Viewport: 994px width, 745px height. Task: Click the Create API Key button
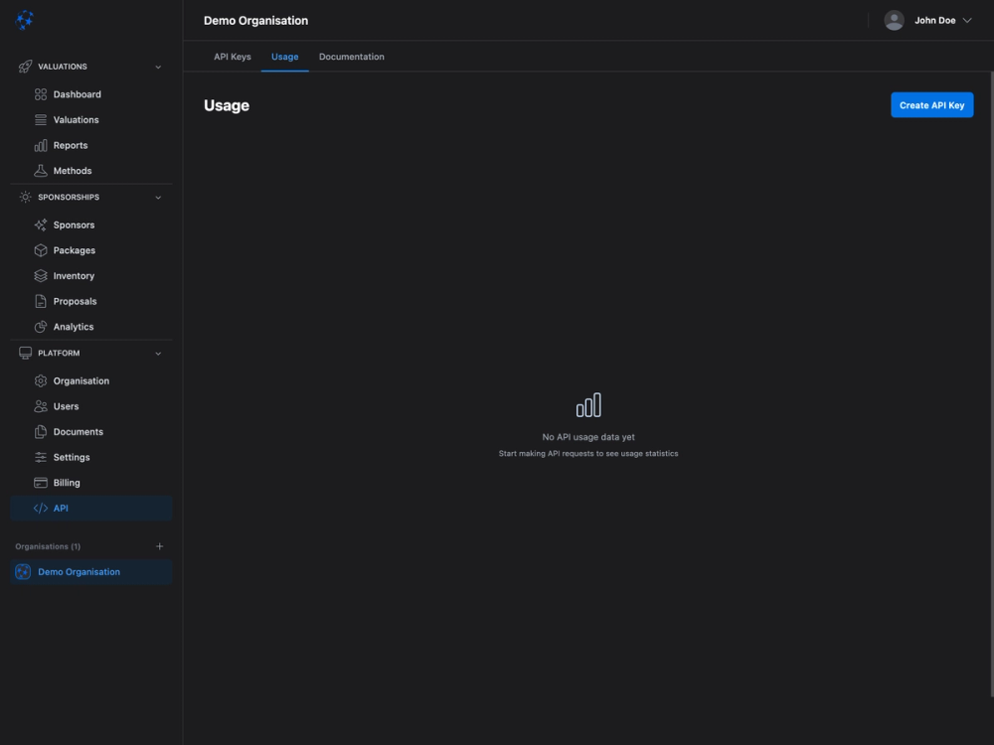click(931, 104)
